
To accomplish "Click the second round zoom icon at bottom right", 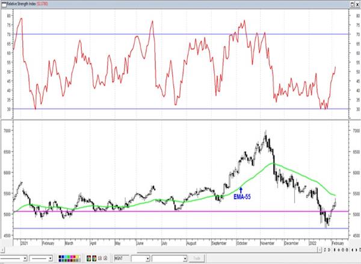I will (x=347, y=250).
